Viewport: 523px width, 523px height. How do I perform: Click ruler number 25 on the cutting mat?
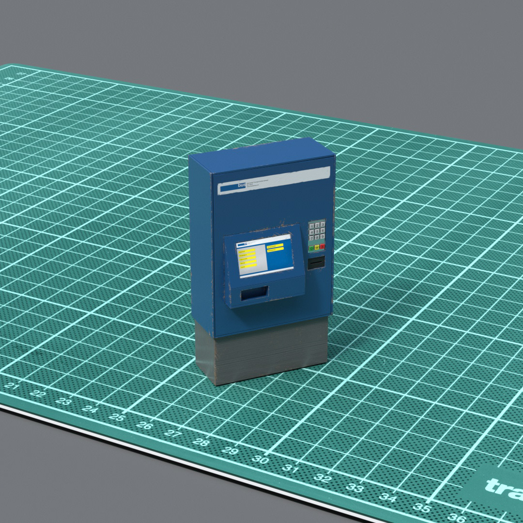(x=117, y=416)
